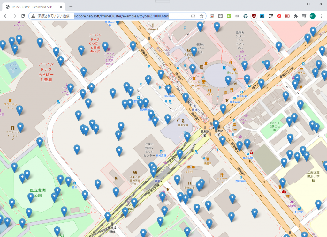Image resolution: width=327 pixels, height=237 pixels.
Task: Bookmark this page with the star icon
Action: coord(202,16)
